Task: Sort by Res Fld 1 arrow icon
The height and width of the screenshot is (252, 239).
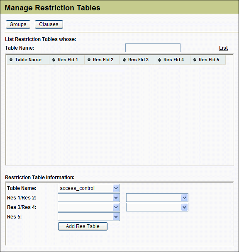Action: (x=54, y=60)
